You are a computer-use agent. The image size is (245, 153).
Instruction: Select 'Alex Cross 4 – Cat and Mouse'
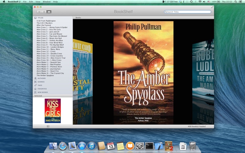pyautogui.click(x=49, y=34)
